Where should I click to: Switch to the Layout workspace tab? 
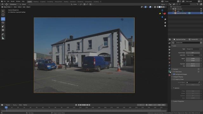29,2
